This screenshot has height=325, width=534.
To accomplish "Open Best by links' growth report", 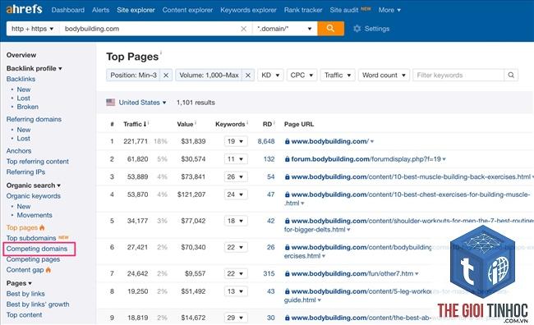I will 38,304.
